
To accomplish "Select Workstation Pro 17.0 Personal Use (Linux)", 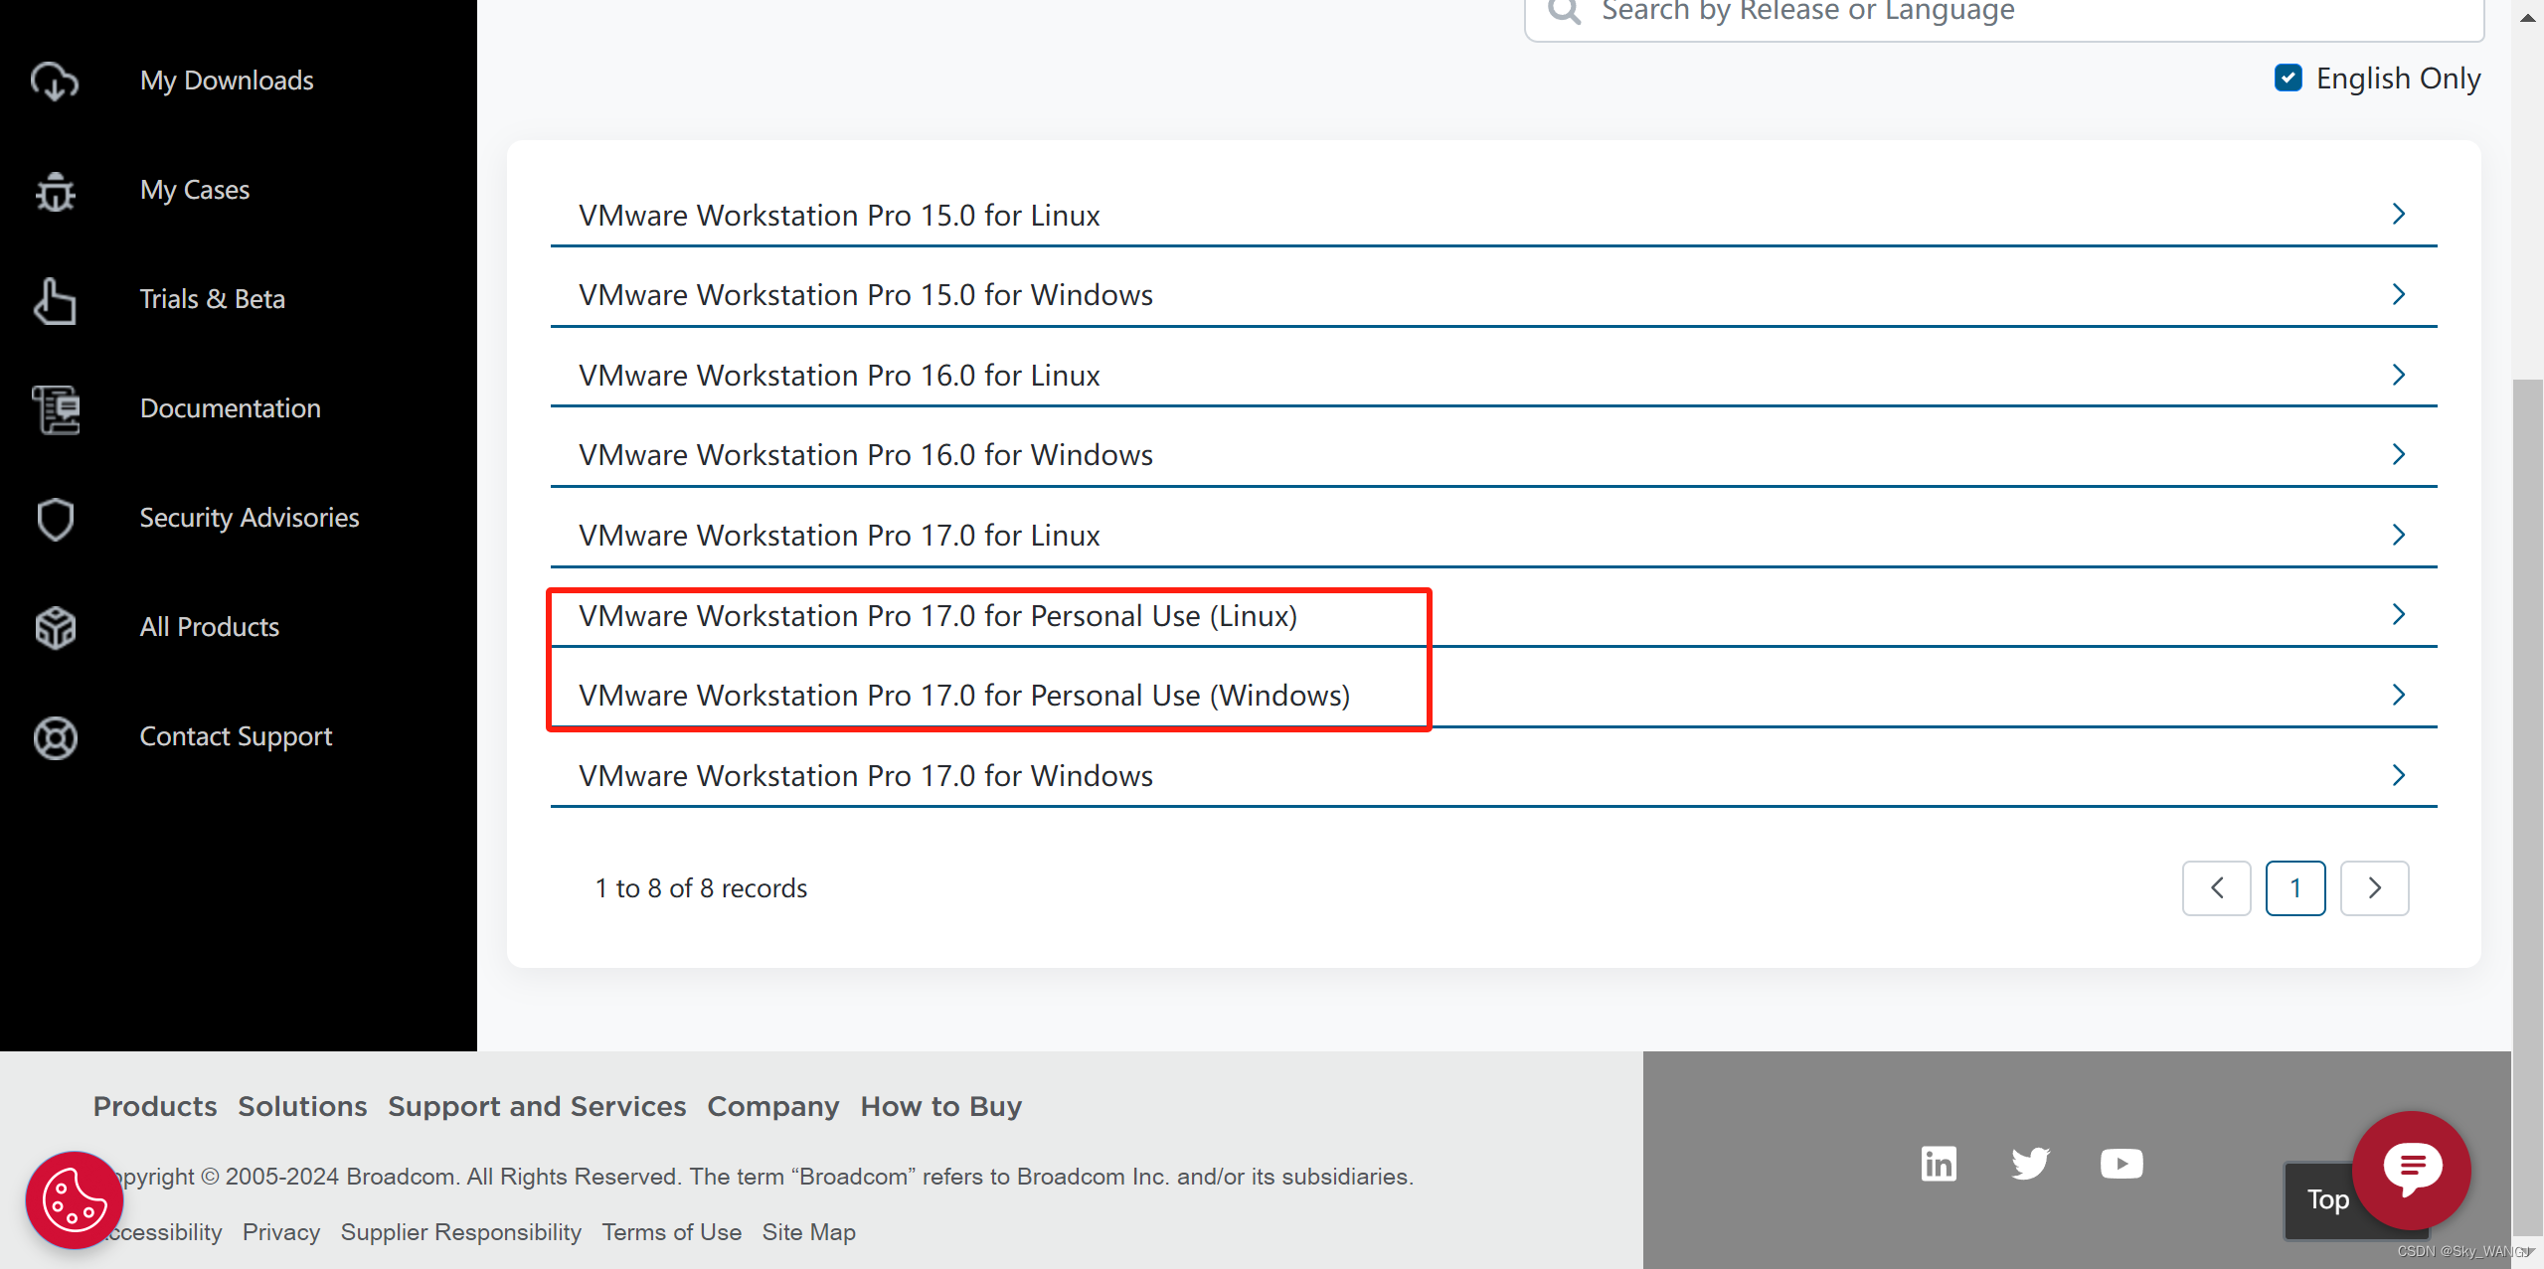I will (938, 616).
